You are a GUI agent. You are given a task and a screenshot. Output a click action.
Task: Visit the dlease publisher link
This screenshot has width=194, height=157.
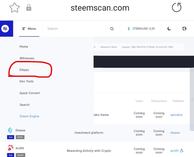click(175, 133)
